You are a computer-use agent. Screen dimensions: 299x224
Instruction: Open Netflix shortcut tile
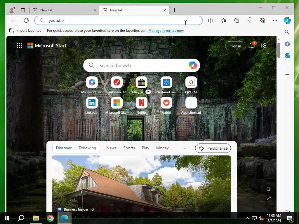142,103
